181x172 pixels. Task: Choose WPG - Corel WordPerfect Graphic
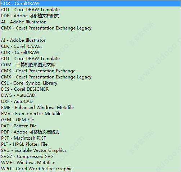(90, 169)
